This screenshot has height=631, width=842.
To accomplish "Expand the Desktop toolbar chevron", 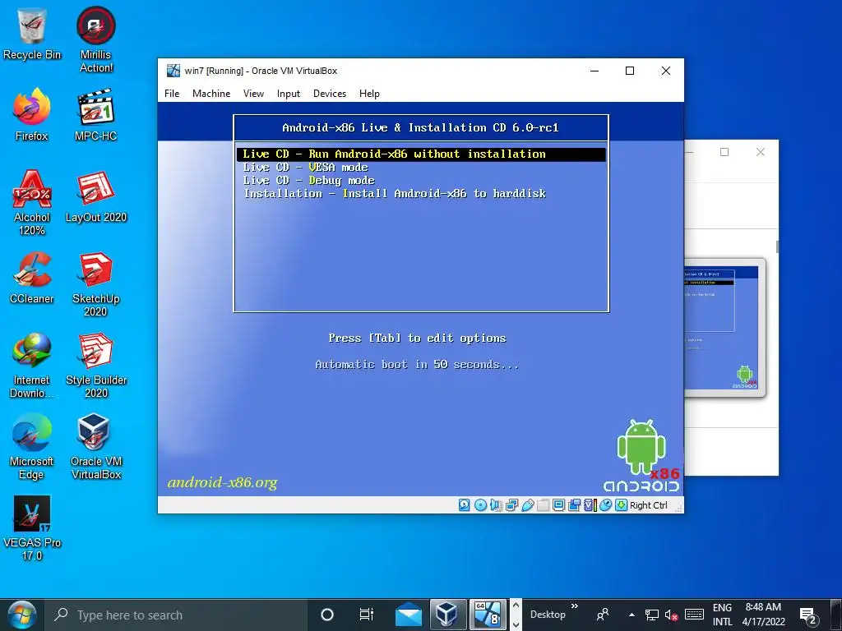I will [574, 606].
